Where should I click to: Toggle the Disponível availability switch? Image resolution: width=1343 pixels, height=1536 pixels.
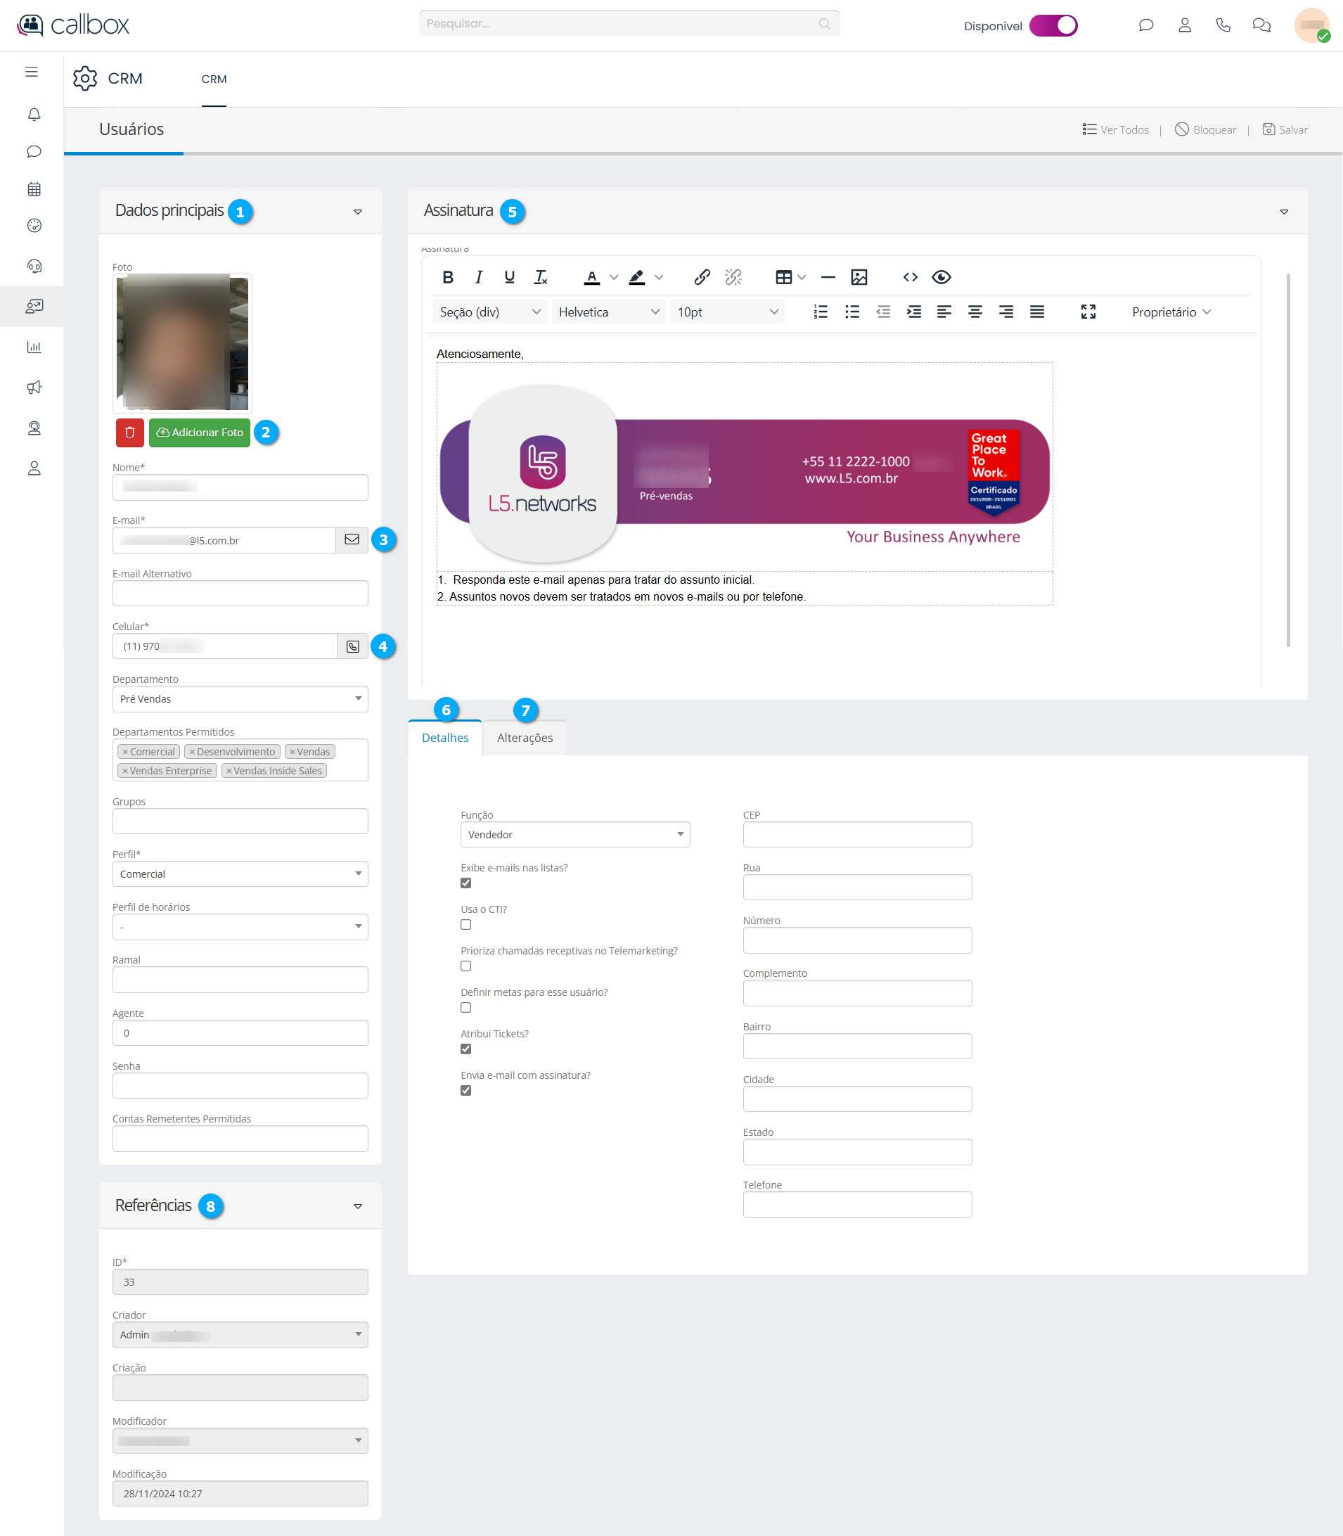tap(1053, 25)
